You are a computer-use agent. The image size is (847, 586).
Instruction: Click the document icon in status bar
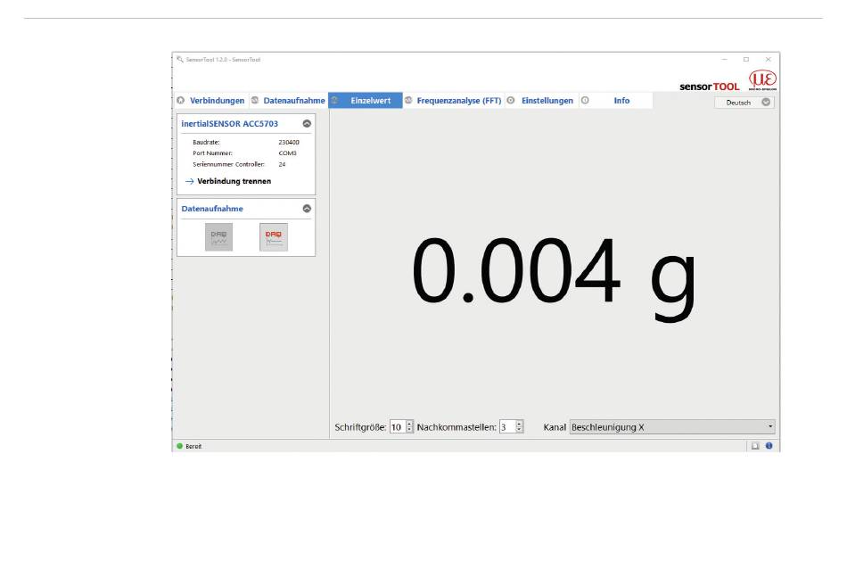pos(755,446)
